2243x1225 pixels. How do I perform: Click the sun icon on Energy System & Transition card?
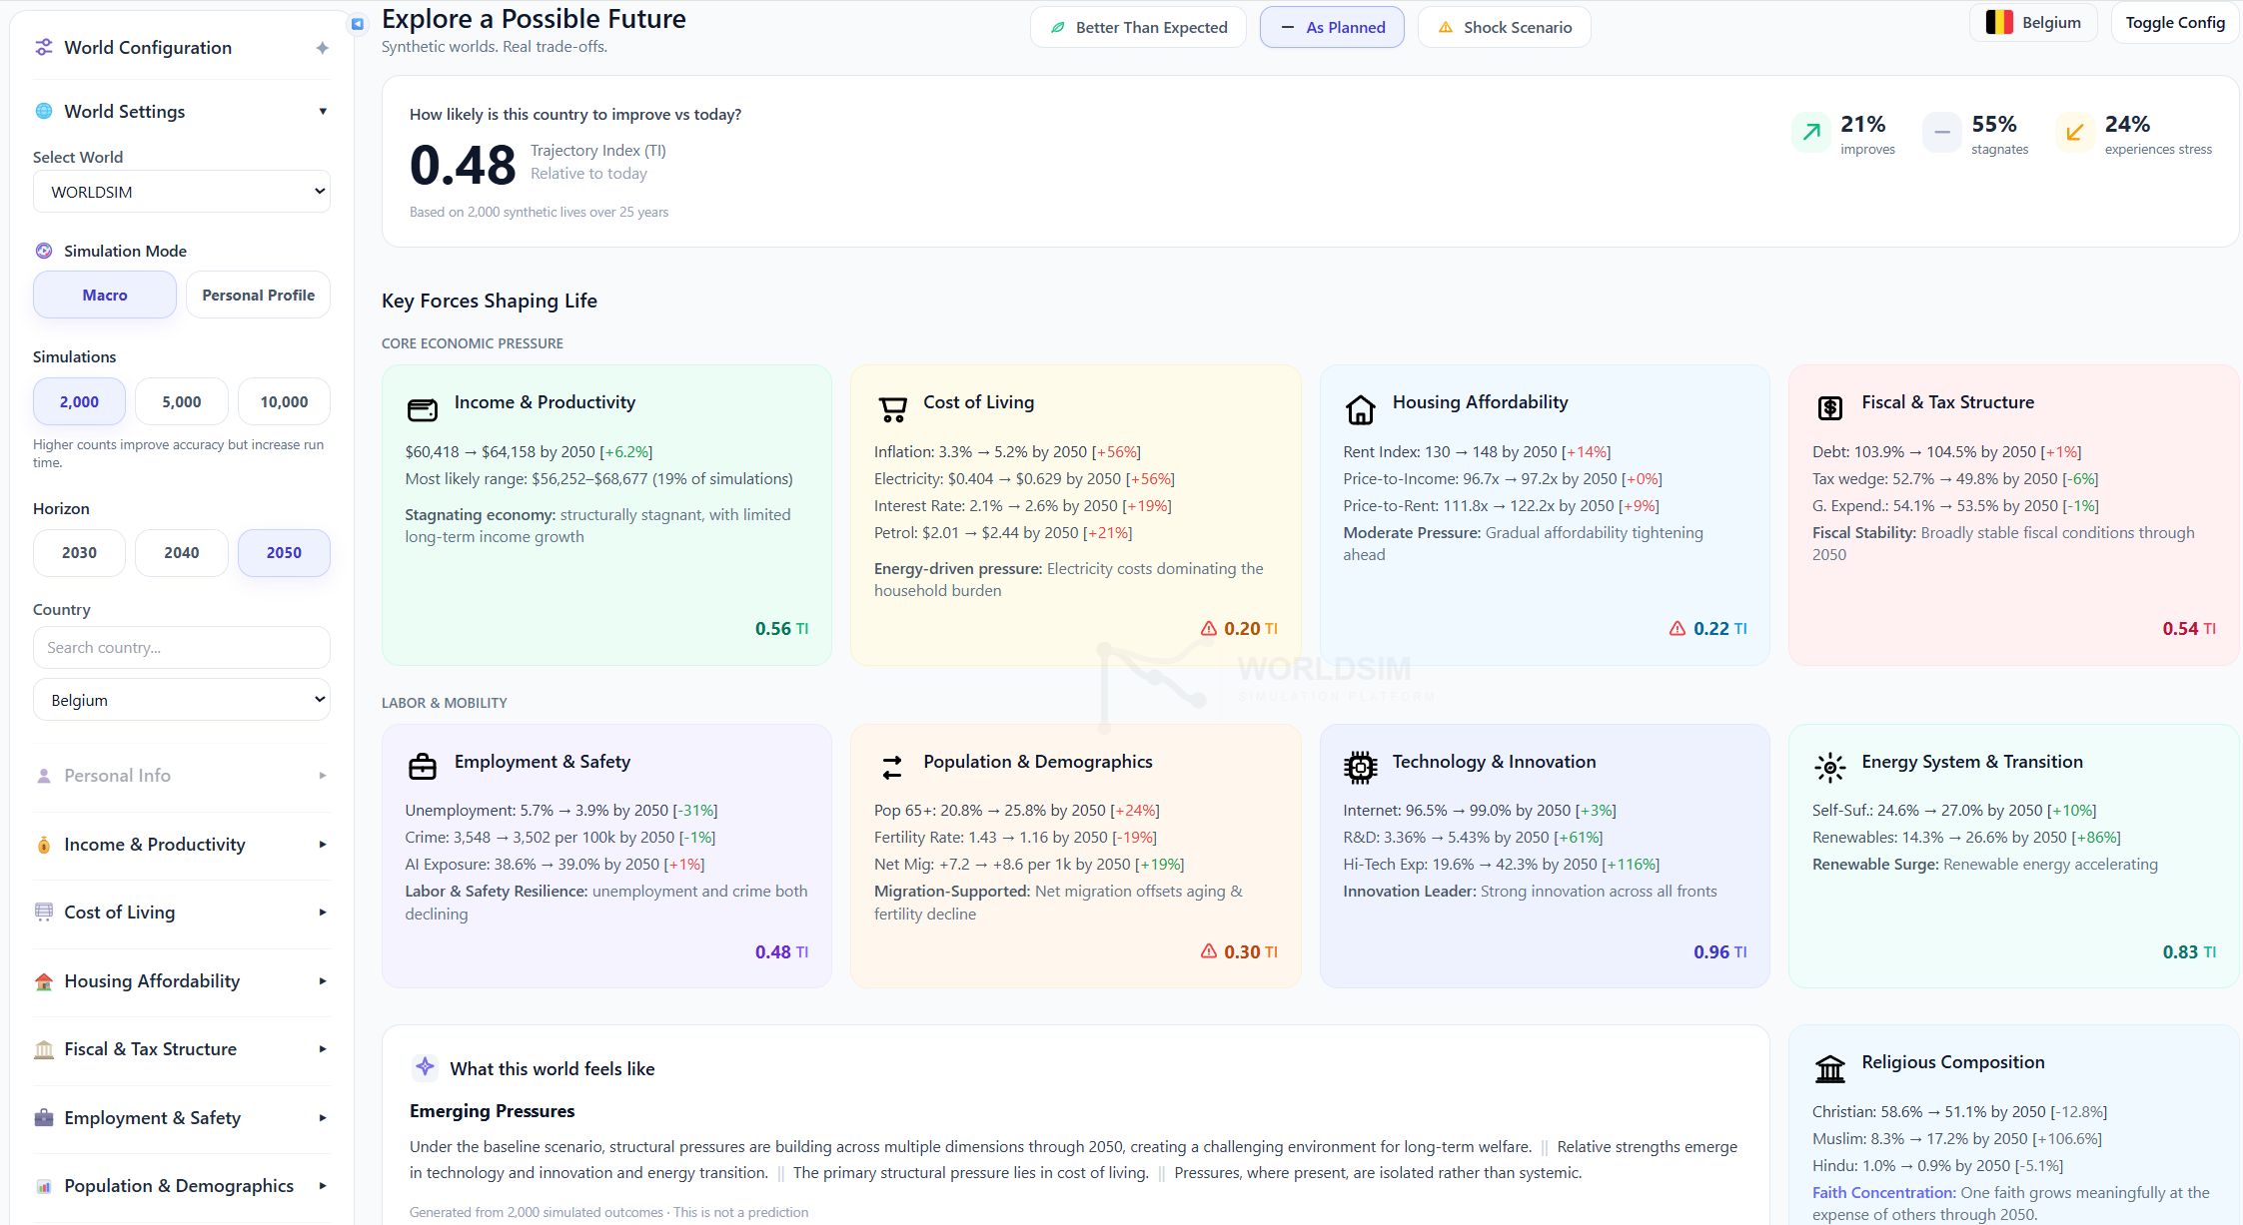(1829, 768)
